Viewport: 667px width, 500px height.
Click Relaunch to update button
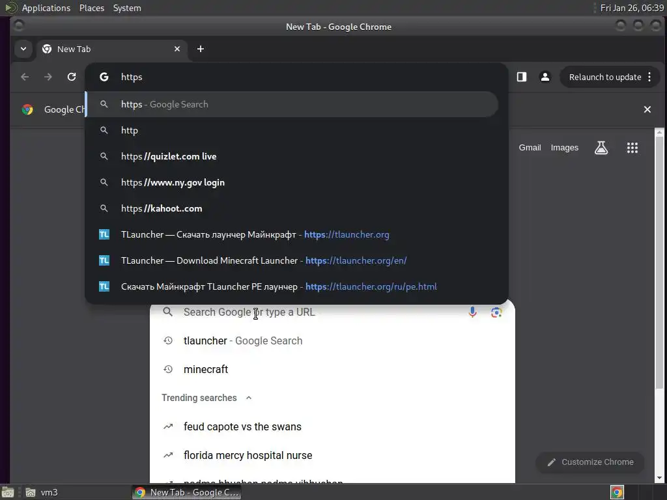605,77
